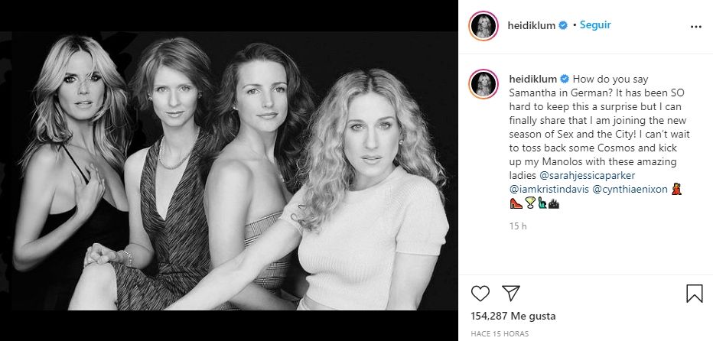Open heidiklum profile from the header username
The width and height of the screenshot is (713, 341).
(x=533, y=25)
